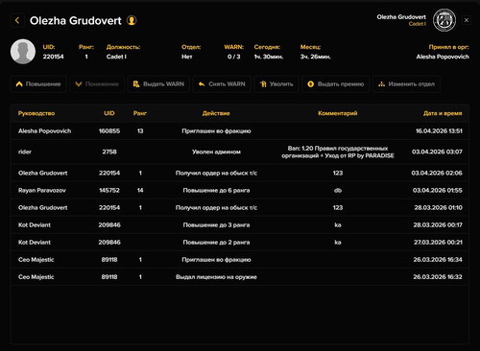Click Выдал лицензию на оружие action
This screenshot has height=351, width=480.
pos(216,277)
